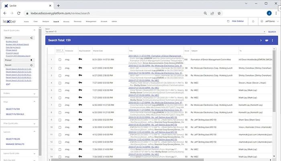This screenshot has height=161, width=281.
Task: Click the share icon beside Shared
Action: pos(31,38)
